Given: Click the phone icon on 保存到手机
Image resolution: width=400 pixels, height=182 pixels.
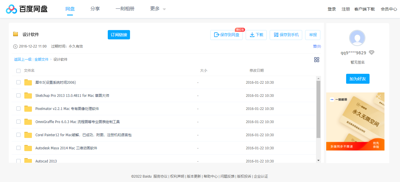Looking at the screenshot, I should click(x=276, y=35).
